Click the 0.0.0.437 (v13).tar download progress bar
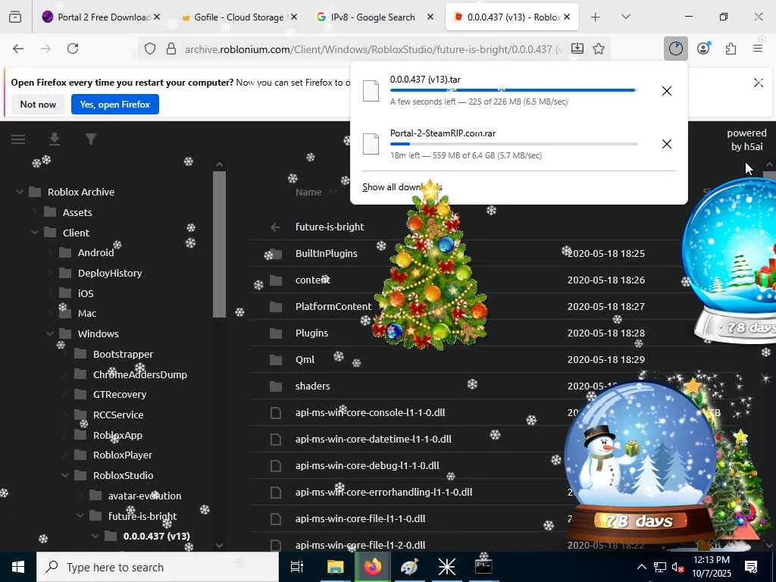This screenshot has width=776, height=582. click(513, 91)
